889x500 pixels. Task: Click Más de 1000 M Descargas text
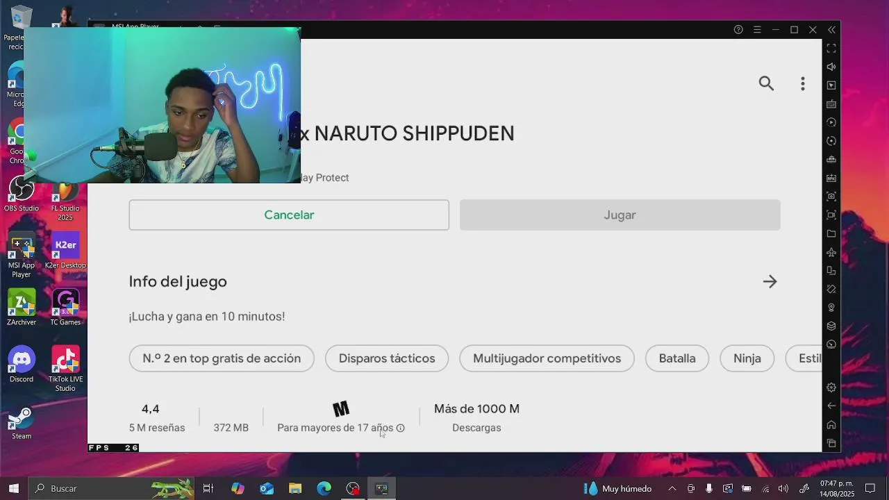coord(476,418)
